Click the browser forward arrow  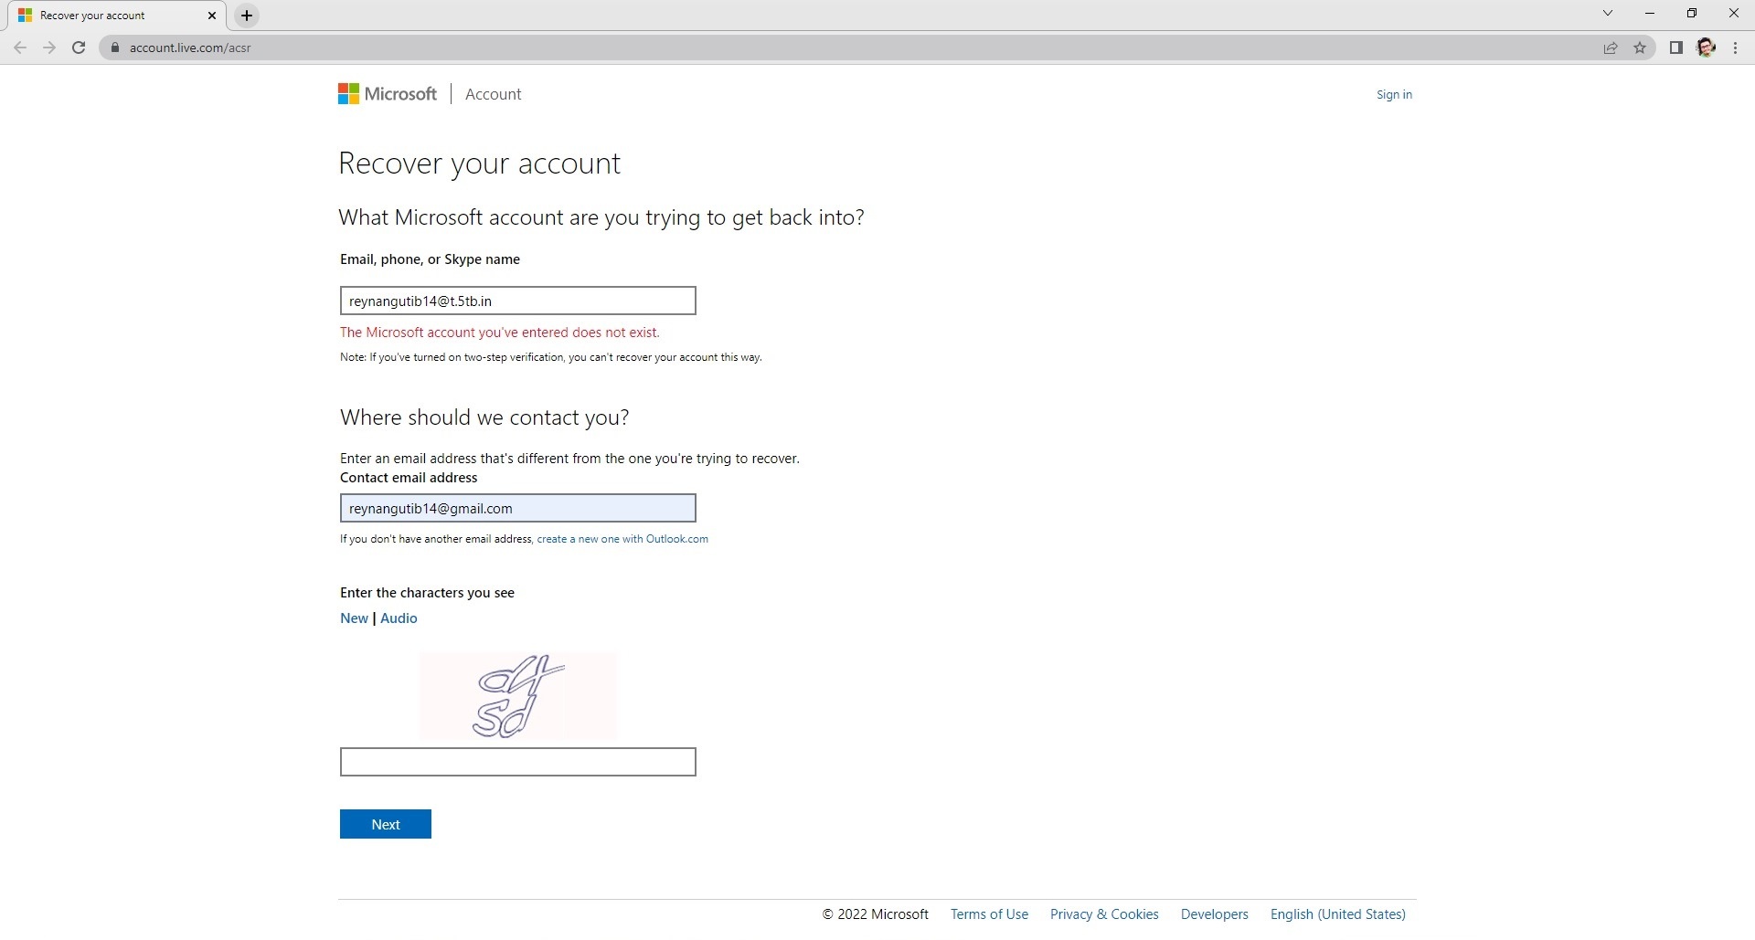(49, 48)
